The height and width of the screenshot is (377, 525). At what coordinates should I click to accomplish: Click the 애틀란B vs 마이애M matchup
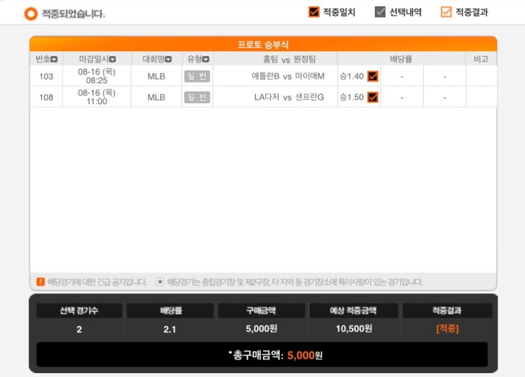[288, 76]
